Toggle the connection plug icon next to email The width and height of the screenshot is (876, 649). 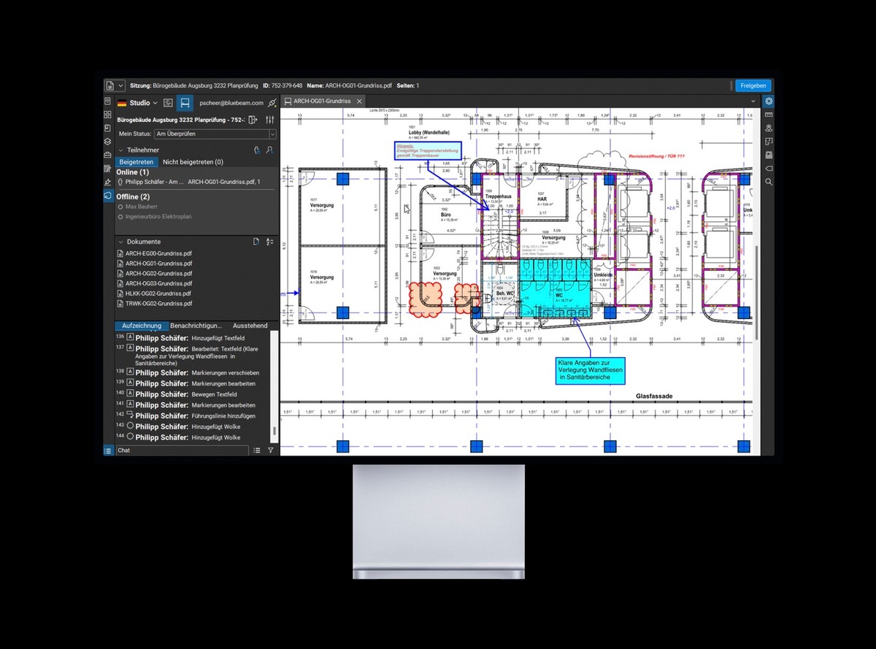tap(272, 103)
